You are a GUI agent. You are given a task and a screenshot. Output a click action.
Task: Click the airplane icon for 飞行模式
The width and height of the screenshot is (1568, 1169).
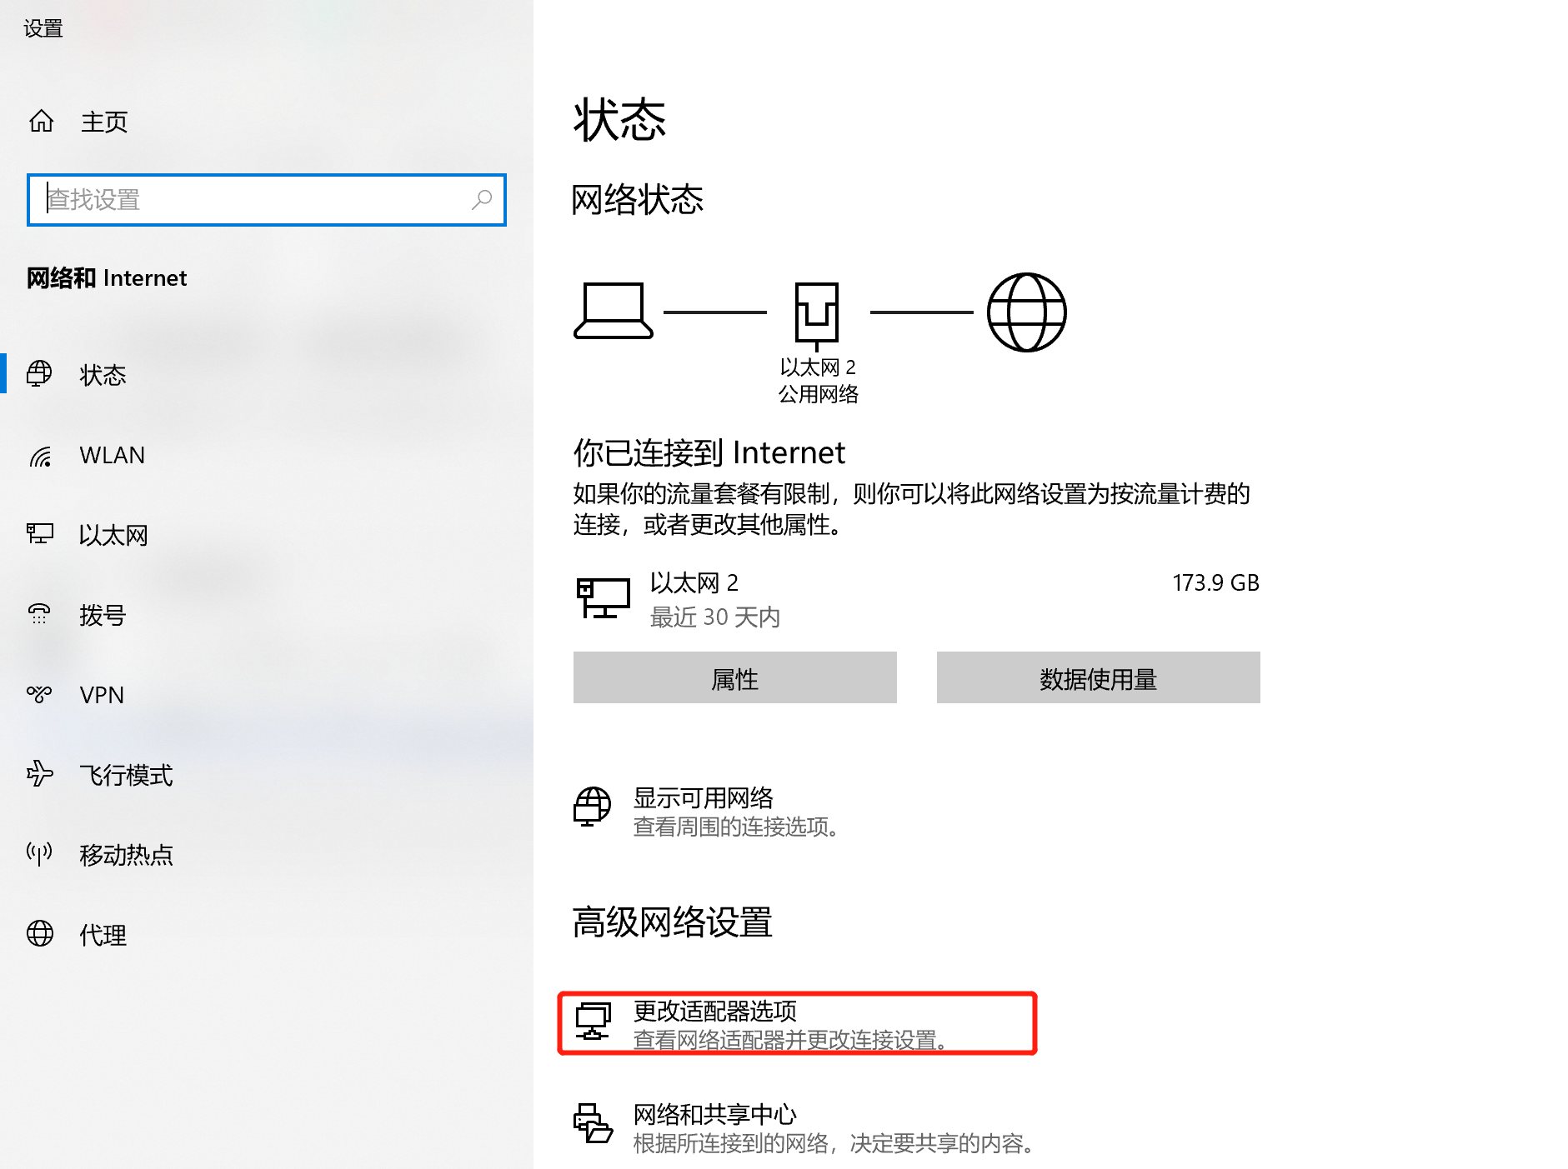[x=39, y=774]
